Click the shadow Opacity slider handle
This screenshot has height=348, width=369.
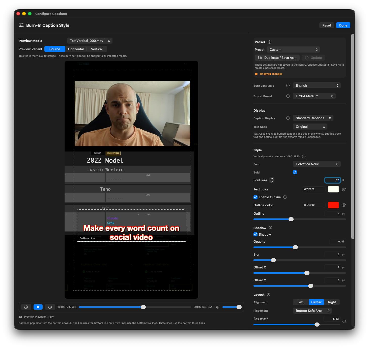[x=295, y=247]
